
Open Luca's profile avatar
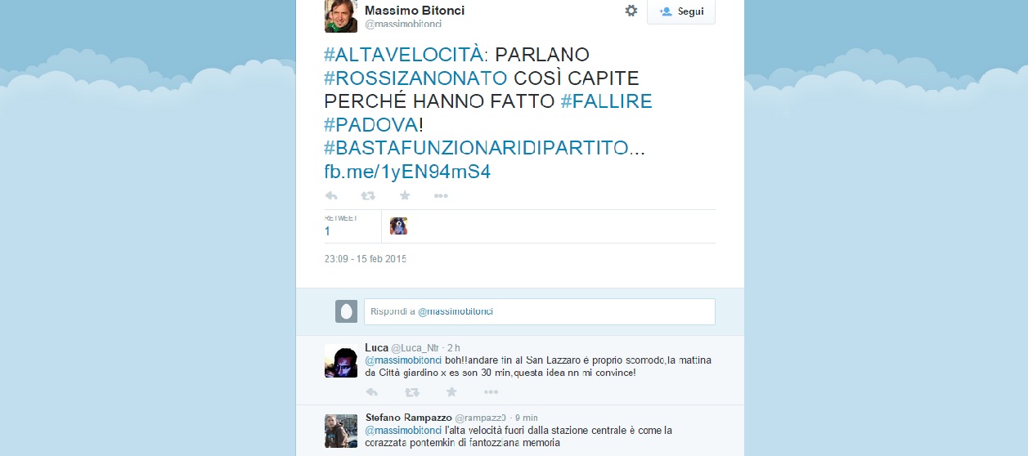click(341, 360)
